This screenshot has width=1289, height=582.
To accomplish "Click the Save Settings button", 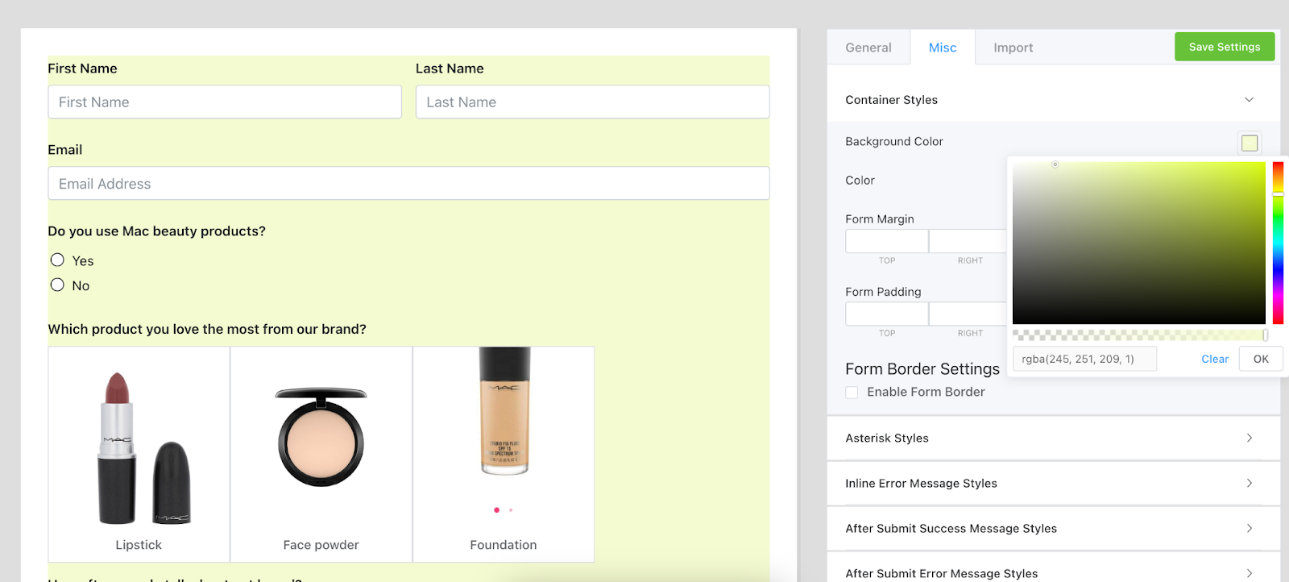I will [x=1225, y=47].
